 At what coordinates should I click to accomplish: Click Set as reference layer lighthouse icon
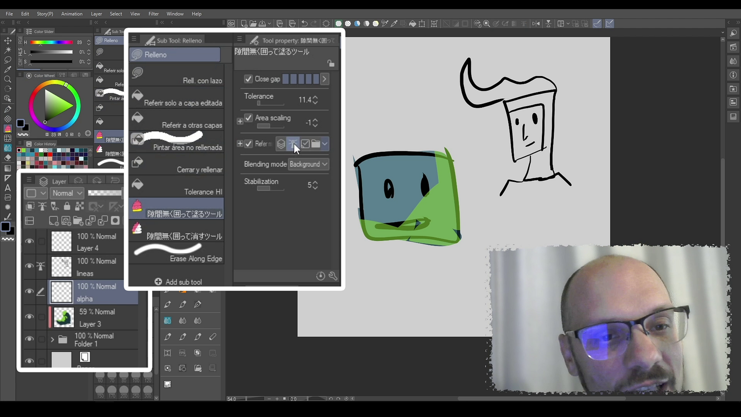(42, 206)
